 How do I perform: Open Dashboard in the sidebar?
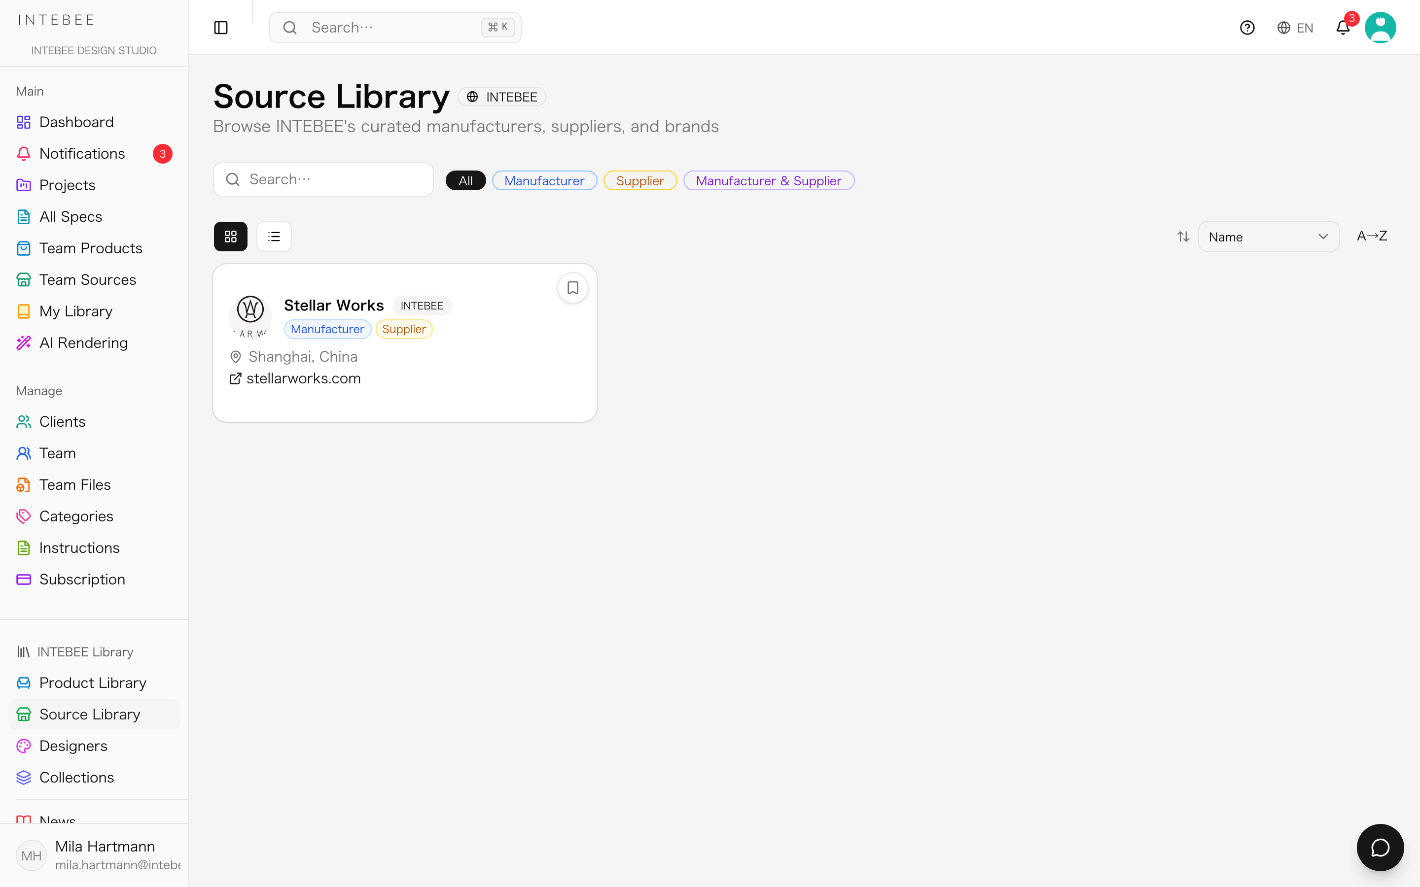coord(94,122)
